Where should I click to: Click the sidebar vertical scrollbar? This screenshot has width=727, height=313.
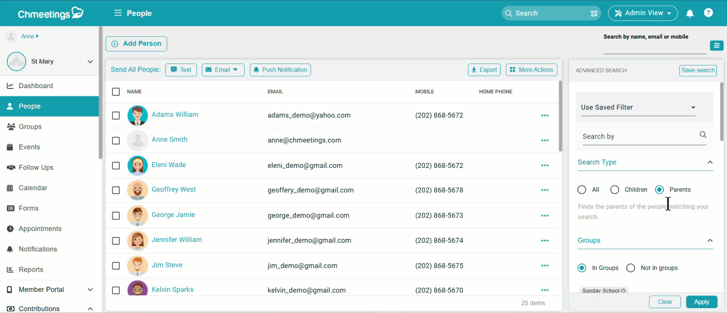tap(100, 93)
